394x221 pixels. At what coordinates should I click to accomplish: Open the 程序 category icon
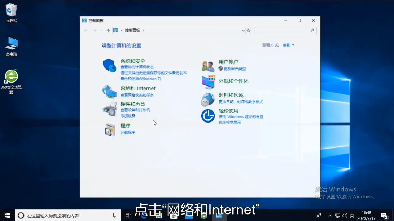(x=109, y=129)
